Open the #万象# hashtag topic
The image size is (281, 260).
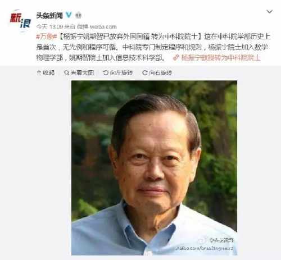click(47, 37)
